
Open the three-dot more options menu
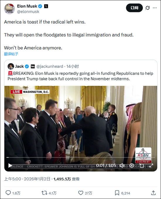[x=155, y=8]
